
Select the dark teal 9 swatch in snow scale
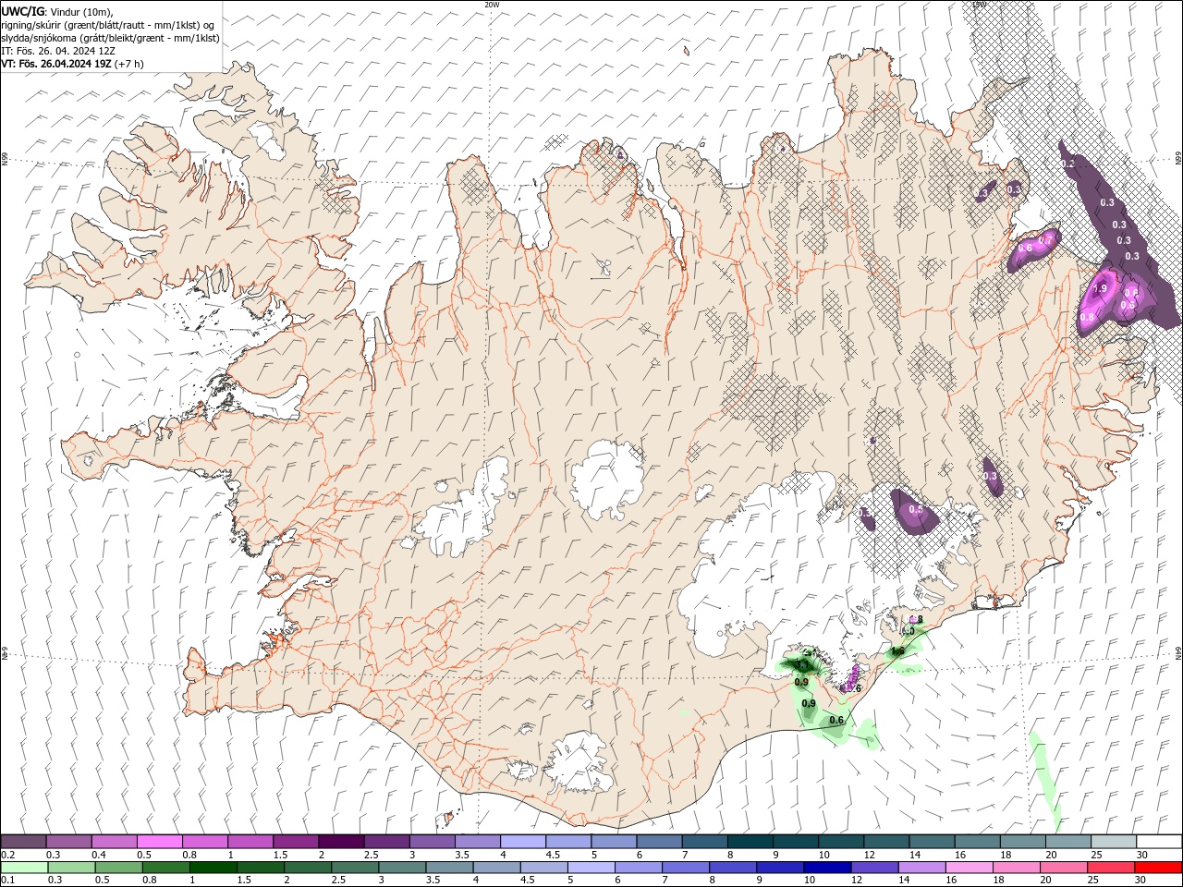795,841
